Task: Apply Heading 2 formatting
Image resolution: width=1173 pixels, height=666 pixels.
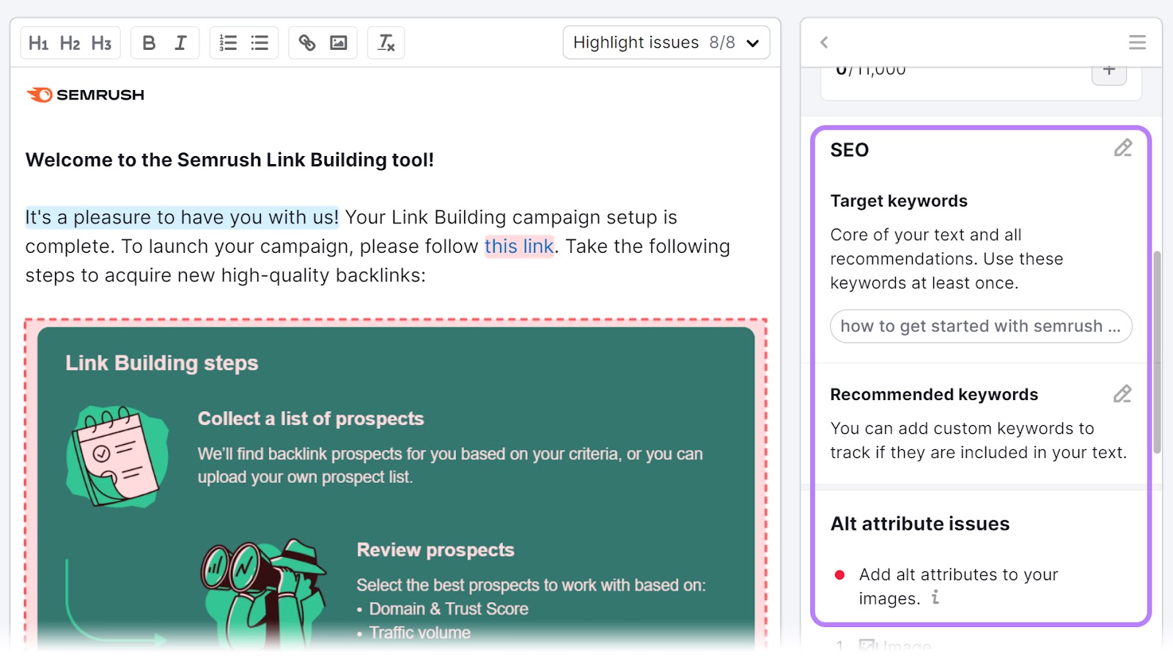Action: pos(70,42)
